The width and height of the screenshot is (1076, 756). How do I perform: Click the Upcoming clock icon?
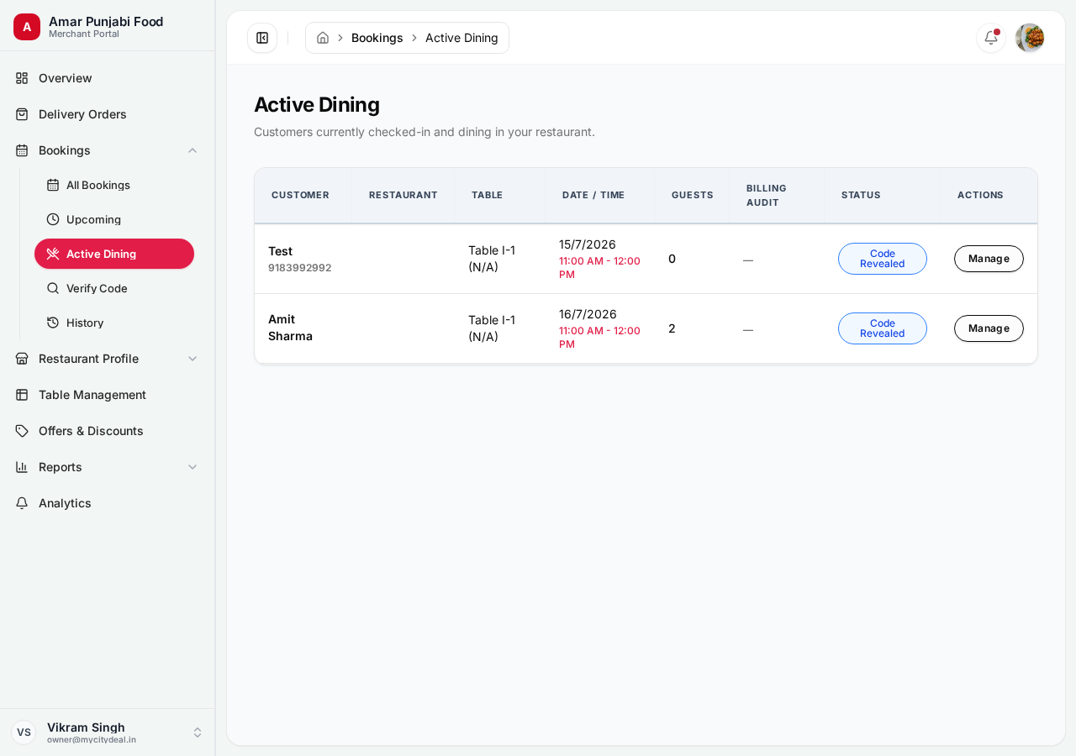(53, 219)
